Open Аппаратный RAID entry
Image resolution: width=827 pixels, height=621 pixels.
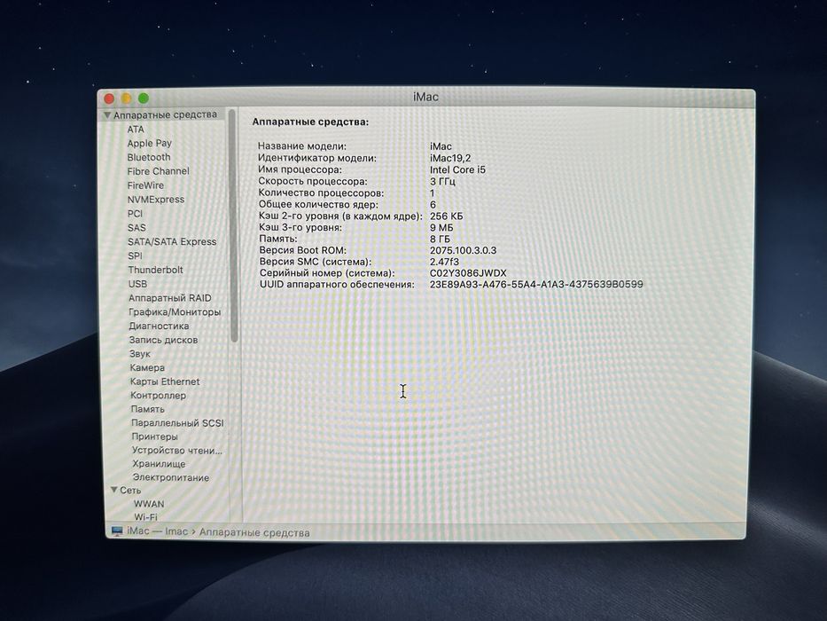click(x=170, y=298)
